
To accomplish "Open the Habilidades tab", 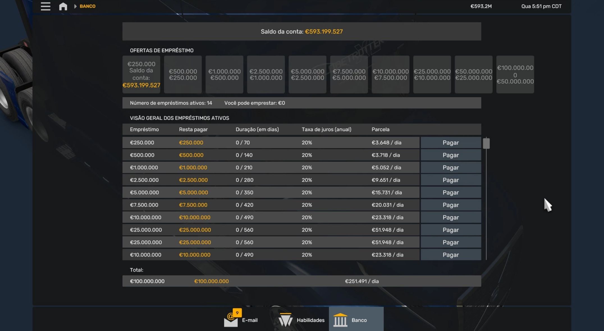I will (x=310, y=320).
